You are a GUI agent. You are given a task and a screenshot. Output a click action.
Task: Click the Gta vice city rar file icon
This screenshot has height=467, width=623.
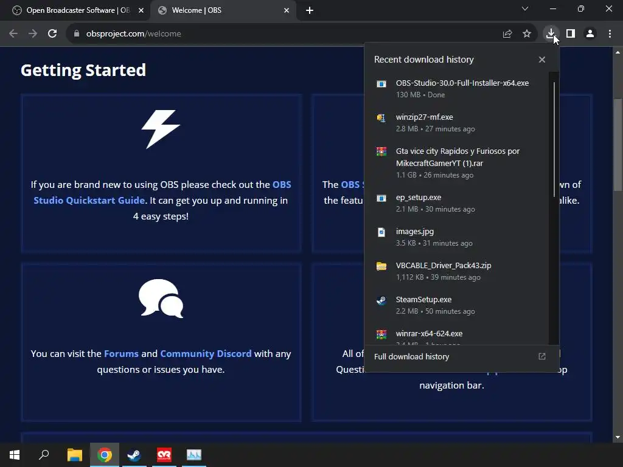(x=381, y=151)
